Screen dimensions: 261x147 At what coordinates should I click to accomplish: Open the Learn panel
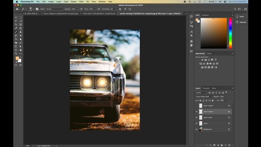pos(240,16)
